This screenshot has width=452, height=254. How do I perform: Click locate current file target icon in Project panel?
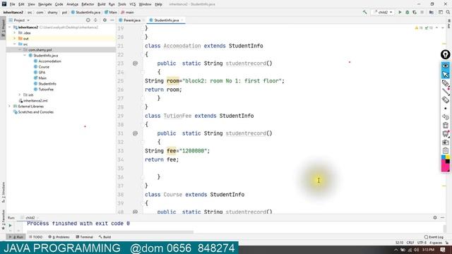(88, 20)
